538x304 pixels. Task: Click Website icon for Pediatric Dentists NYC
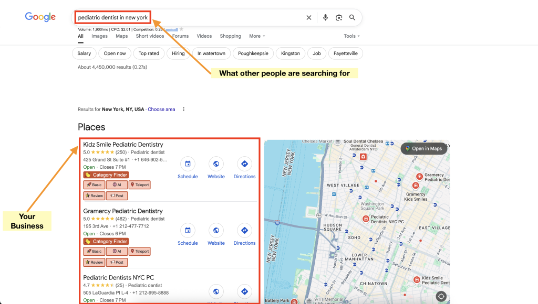pyautogui.click(x=216, y=291)
